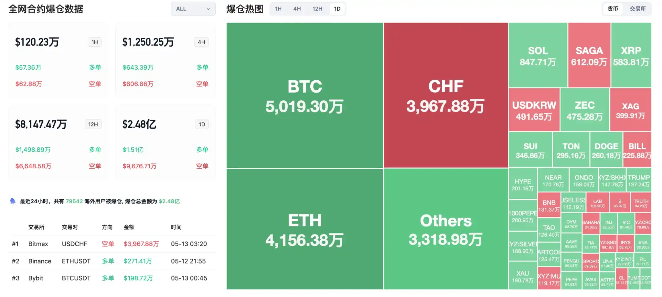Screen dimensions: 662x297
Task: Switch heatmap to 1H timeframe
Action: click(278, 9)
